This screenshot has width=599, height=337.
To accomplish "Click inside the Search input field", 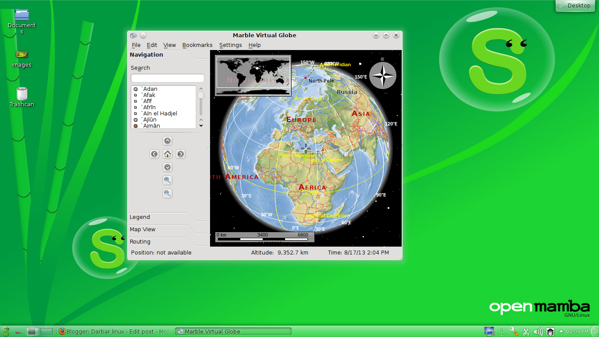I will click(x=167, y=78).
